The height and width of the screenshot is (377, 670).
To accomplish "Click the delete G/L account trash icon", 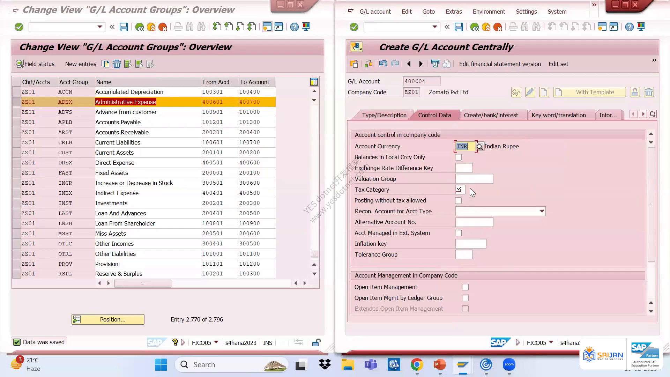I will coord(648,92).
